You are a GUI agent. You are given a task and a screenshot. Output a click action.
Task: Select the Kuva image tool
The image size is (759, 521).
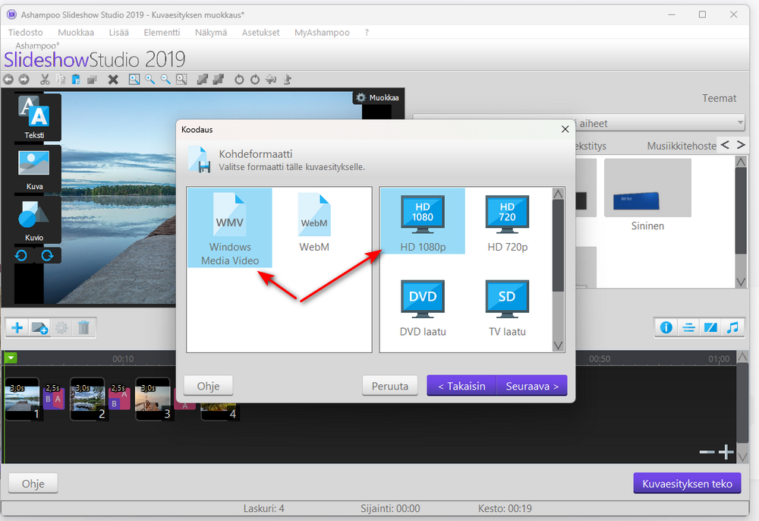click(x=34, y=169)
